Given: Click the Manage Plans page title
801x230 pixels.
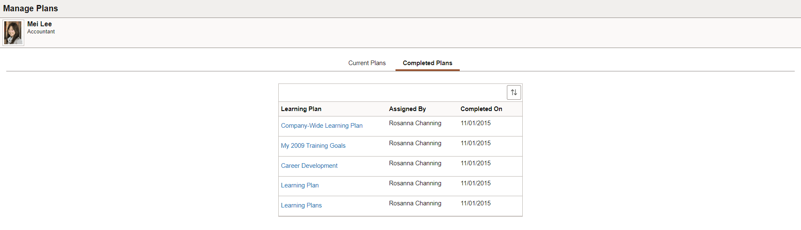Looking at the screenshot, I should pos(30,8).
